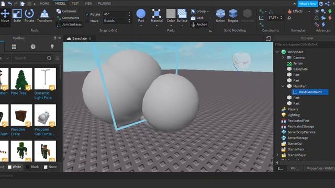Screen dimensions: 335x188
Task: Collapse the MainPart tree node
Action: pyautogui.click(x=283, y=86)
